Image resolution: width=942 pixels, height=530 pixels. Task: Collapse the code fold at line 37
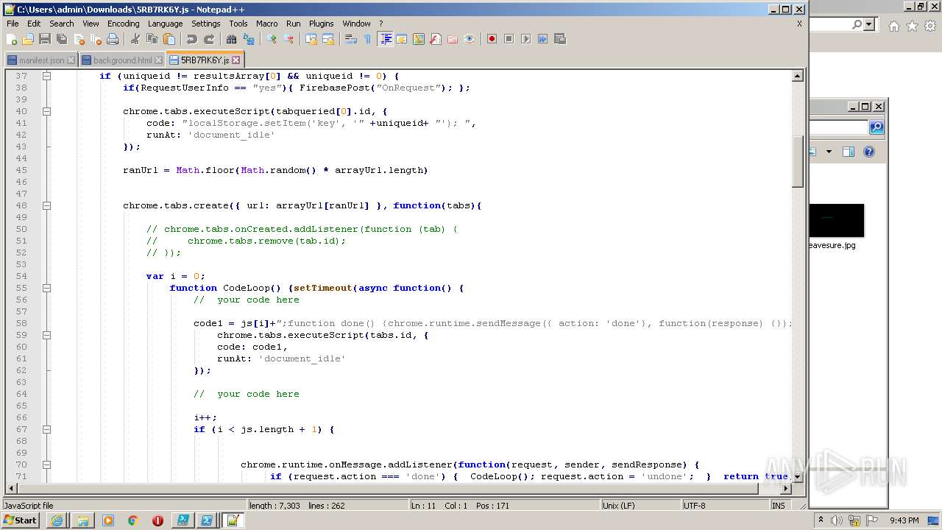click(x=46, y=76)
